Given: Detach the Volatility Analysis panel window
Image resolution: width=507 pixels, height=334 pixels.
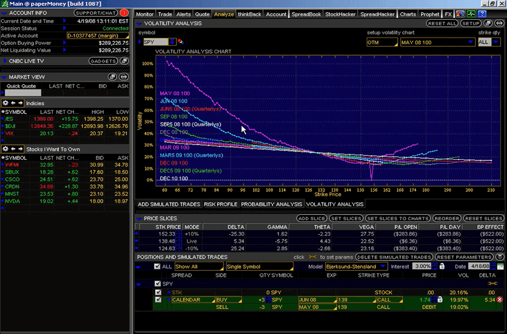Looking at the screenshot, I should pyautogui.click(x=488, y=23).
